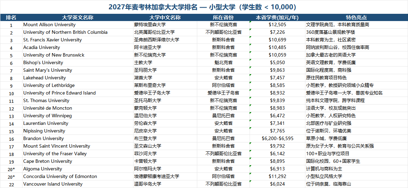Select cell Laurentian University
The width and height of the screenshot is (408, 188).
tap(78, 123)
